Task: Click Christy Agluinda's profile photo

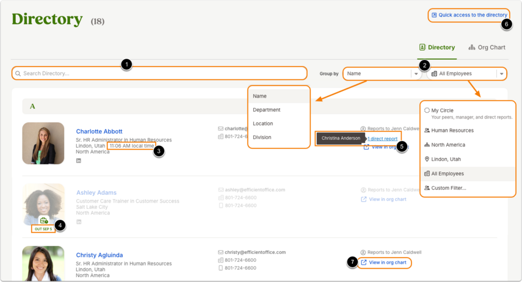Action: [43, 263]
